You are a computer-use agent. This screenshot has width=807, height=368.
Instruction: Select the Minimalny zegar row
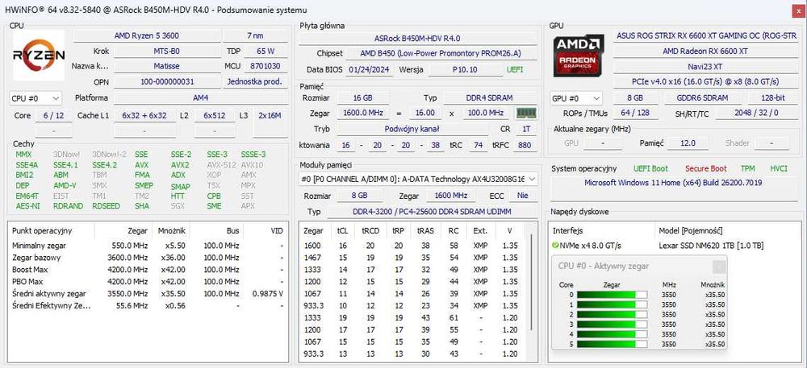148,246
